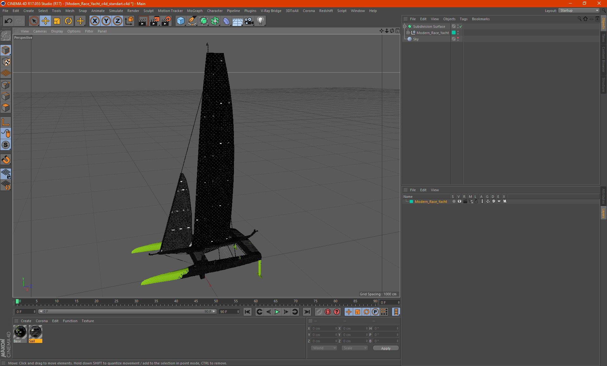Add a Cube primitive object
The width and height of the screenshot is (607, 366).
[x=181, y=21]
